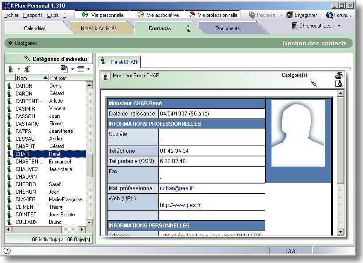Click the pin icon below Catégorie(s)
Viewport: 363px width, 263px height.
point(314,84)
